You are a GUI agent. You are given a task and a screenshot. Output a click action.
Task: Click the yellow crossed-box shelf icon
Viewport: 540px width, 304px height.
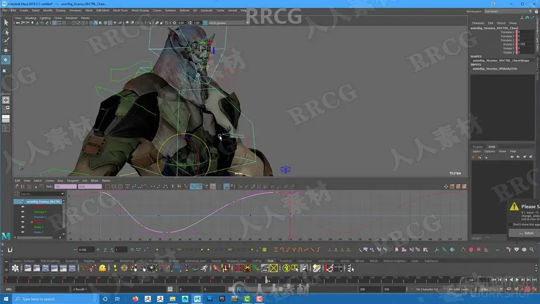pos(274,268)
